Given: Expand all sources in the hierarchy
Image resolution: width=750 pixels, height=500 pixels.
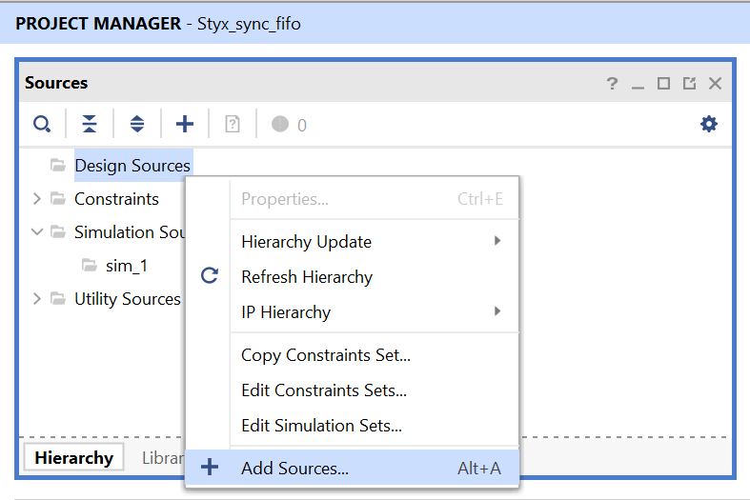Looking at the screenshot, I should tap(137, 124).
